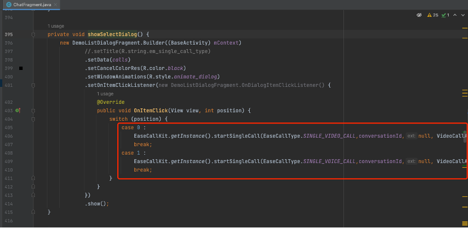Click the SINGLE_VIDEO_CALL constant
The width and height of the screenshot is (468, 228).
(x=329, y=136)
